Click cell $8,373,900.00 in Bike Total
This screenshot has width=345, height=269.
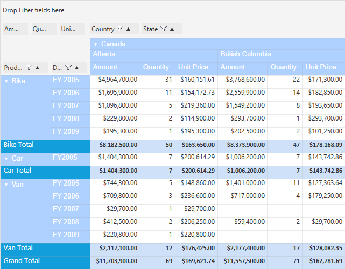243,146
